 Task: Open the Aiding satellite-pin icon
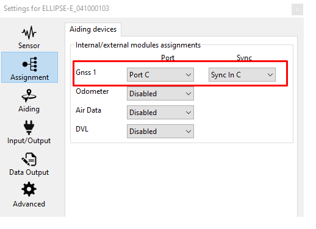pyautogui.click(x=29, y=96)
